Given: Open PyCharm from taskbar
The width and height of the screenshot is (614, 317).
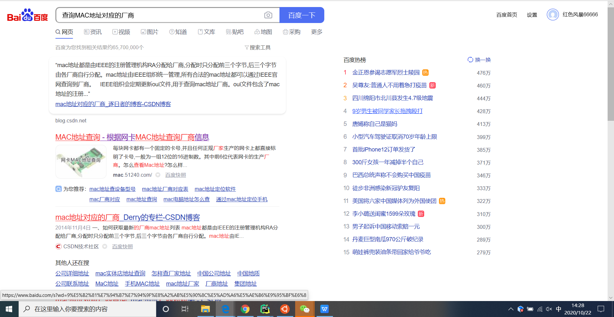Looking at the screenshot, I should point(265,309).
